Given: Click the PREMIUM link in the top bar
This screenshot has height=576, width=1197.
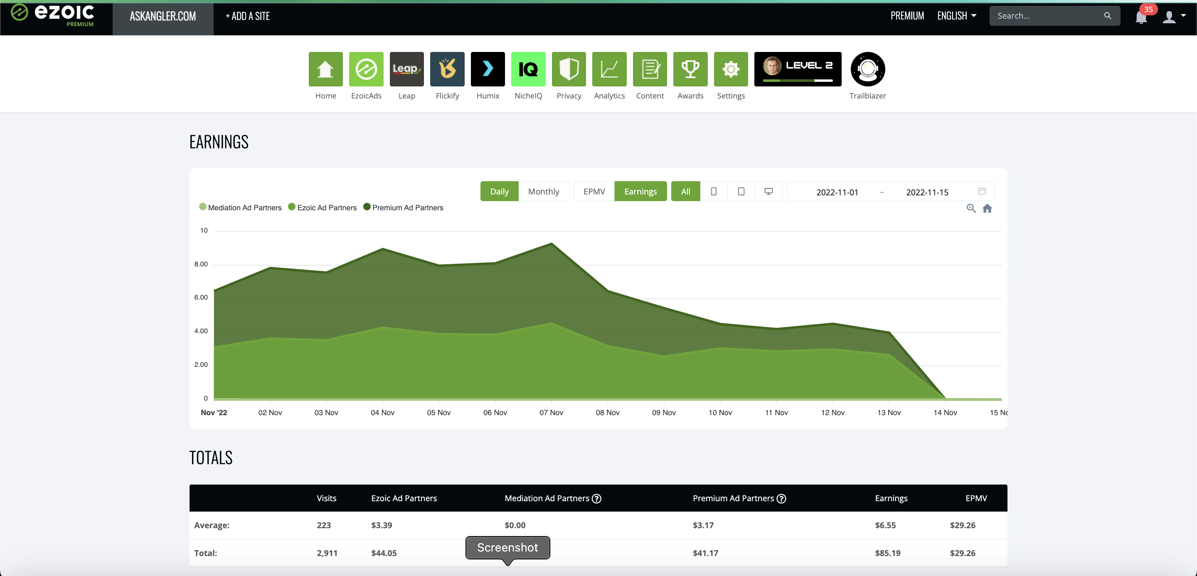Looking at the screenshot, I should [x=907, y=16].
